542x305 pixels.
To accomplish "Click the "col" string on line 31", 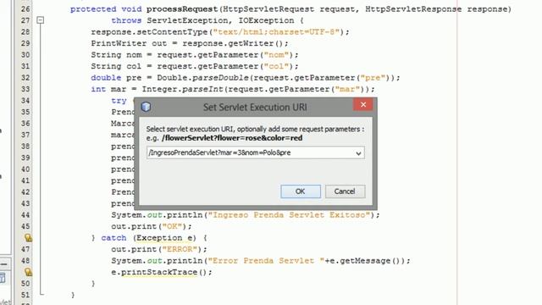I will point(276,66).
